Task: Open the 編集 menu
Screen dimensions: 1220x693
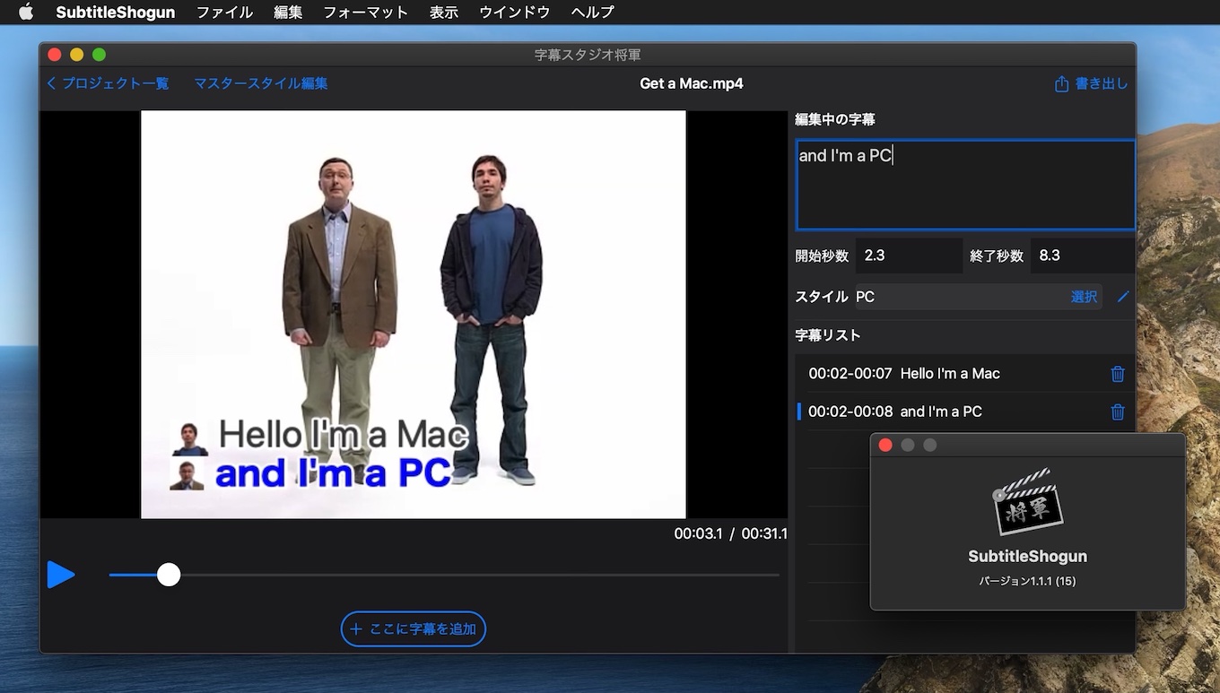Action: click(x=288, y=12)
